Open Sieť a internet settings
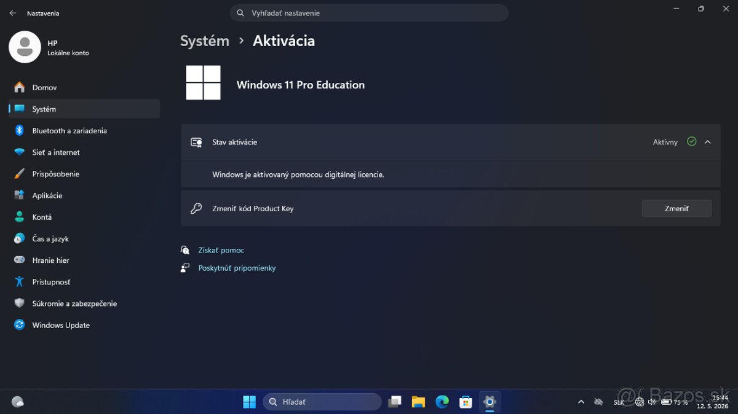This screenshot has height=414, width=738. 84,152
